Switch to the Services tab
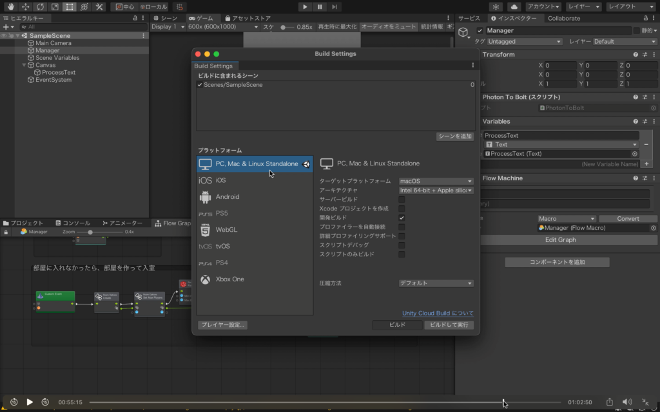This screenshot has width=660, height=412. coord(469,18)
